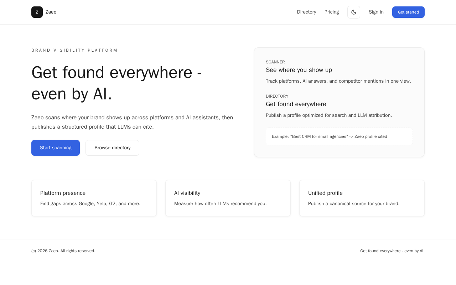Click the Browse directory button
Viewport: 456px width, 285px height.
click(x=112, y=148)
